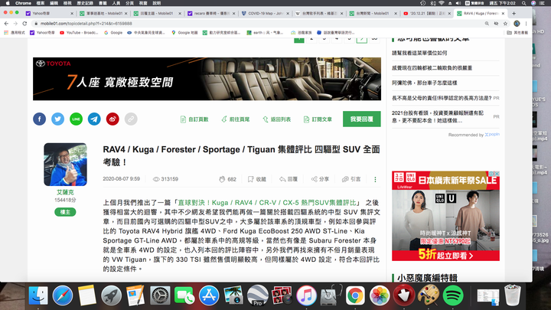Open the 歷史記錄 menu in menu bar
Screen dimensions: 551x310
coord(85,3)
